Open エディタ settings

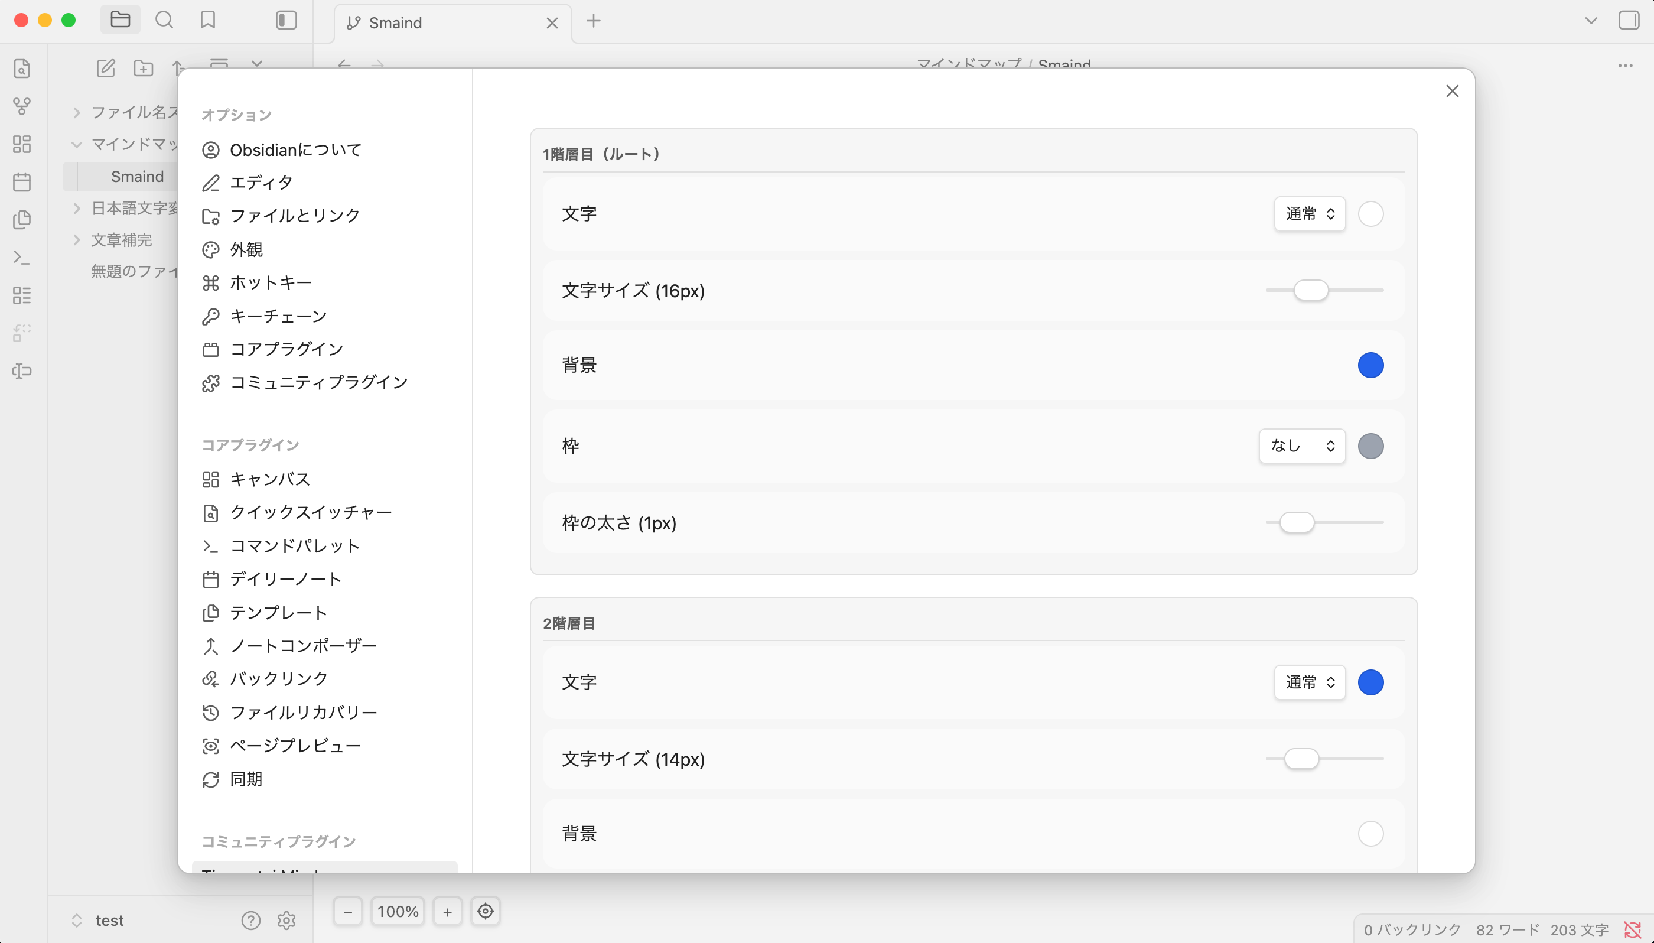325,183
